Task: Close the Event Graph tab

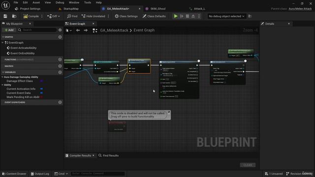Action: (93, 24)
